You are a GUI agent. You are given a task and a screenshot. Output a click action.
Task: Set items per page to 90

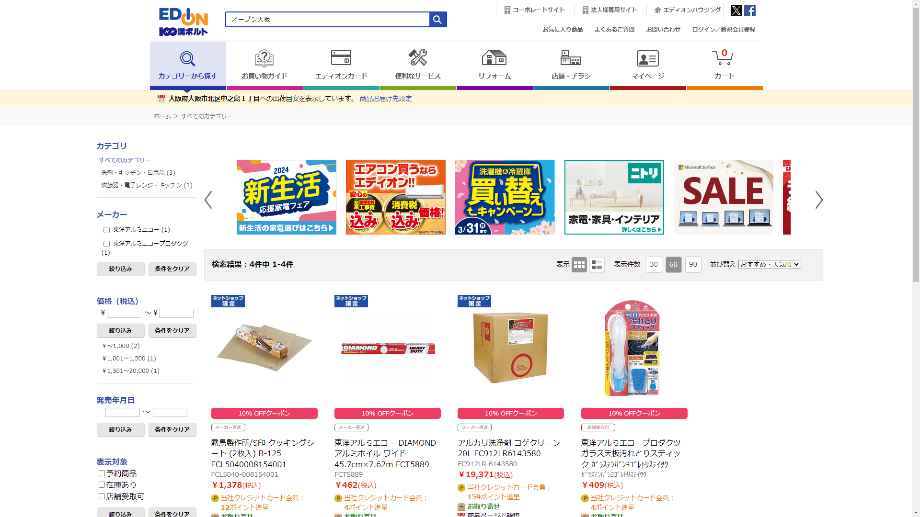point(693,265)
